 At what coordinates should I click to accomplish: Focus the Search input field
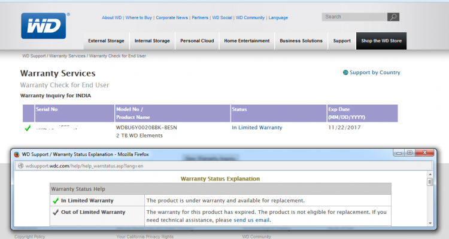coord(354,17)
